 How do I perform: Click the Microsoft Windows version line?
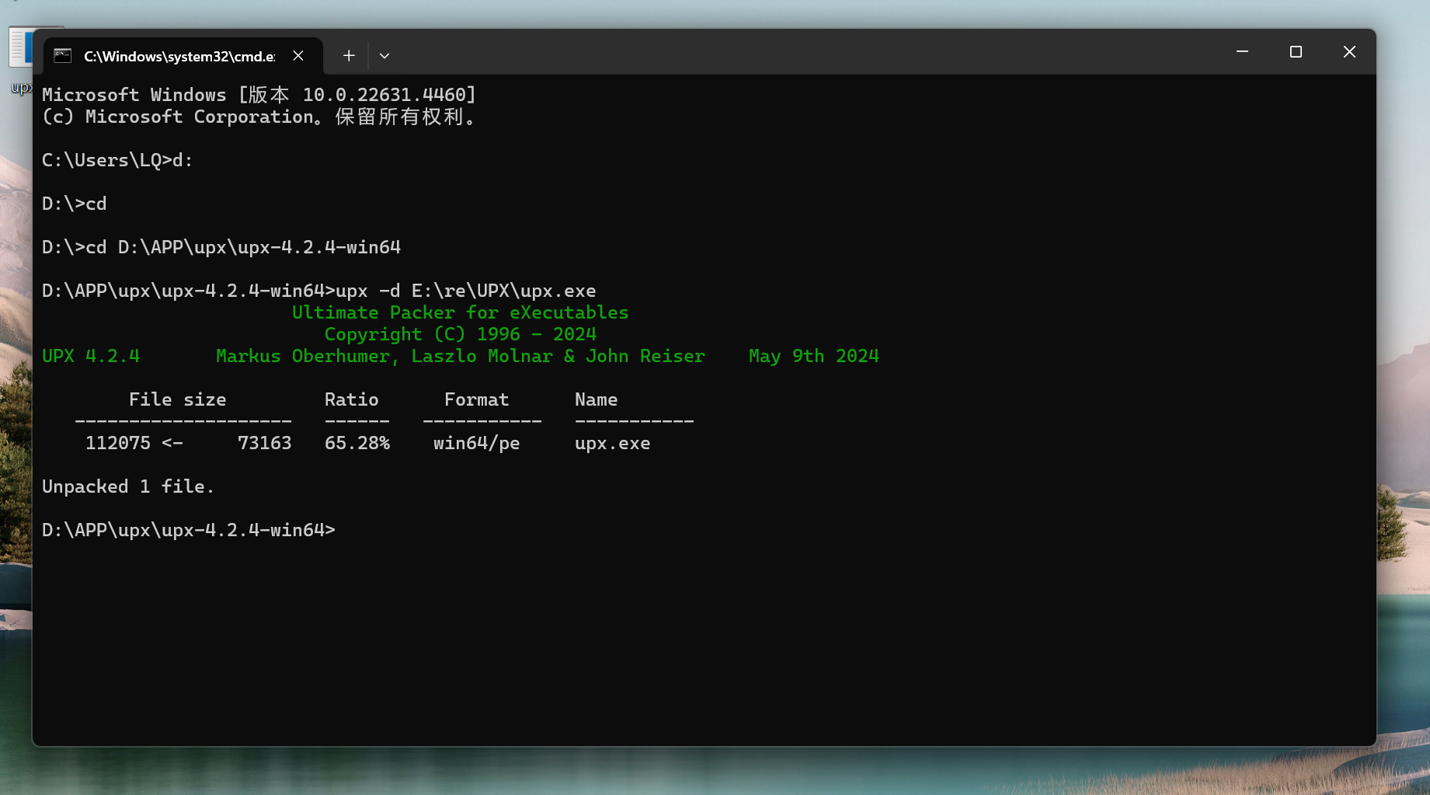pyautogui.click(x=259, y=95)
